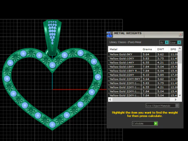Click the 3.75 DWT cell for Yellow Gold:10KY
This screenshot has height=141, width=188.
pyautogui.click(x=162, y=58)
